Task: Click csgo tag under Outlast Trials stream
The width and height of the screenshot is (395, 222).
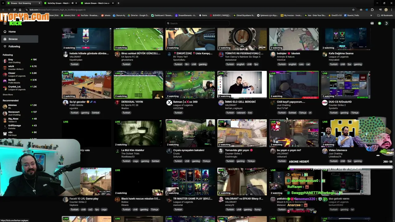Action: tap(135, 161)
